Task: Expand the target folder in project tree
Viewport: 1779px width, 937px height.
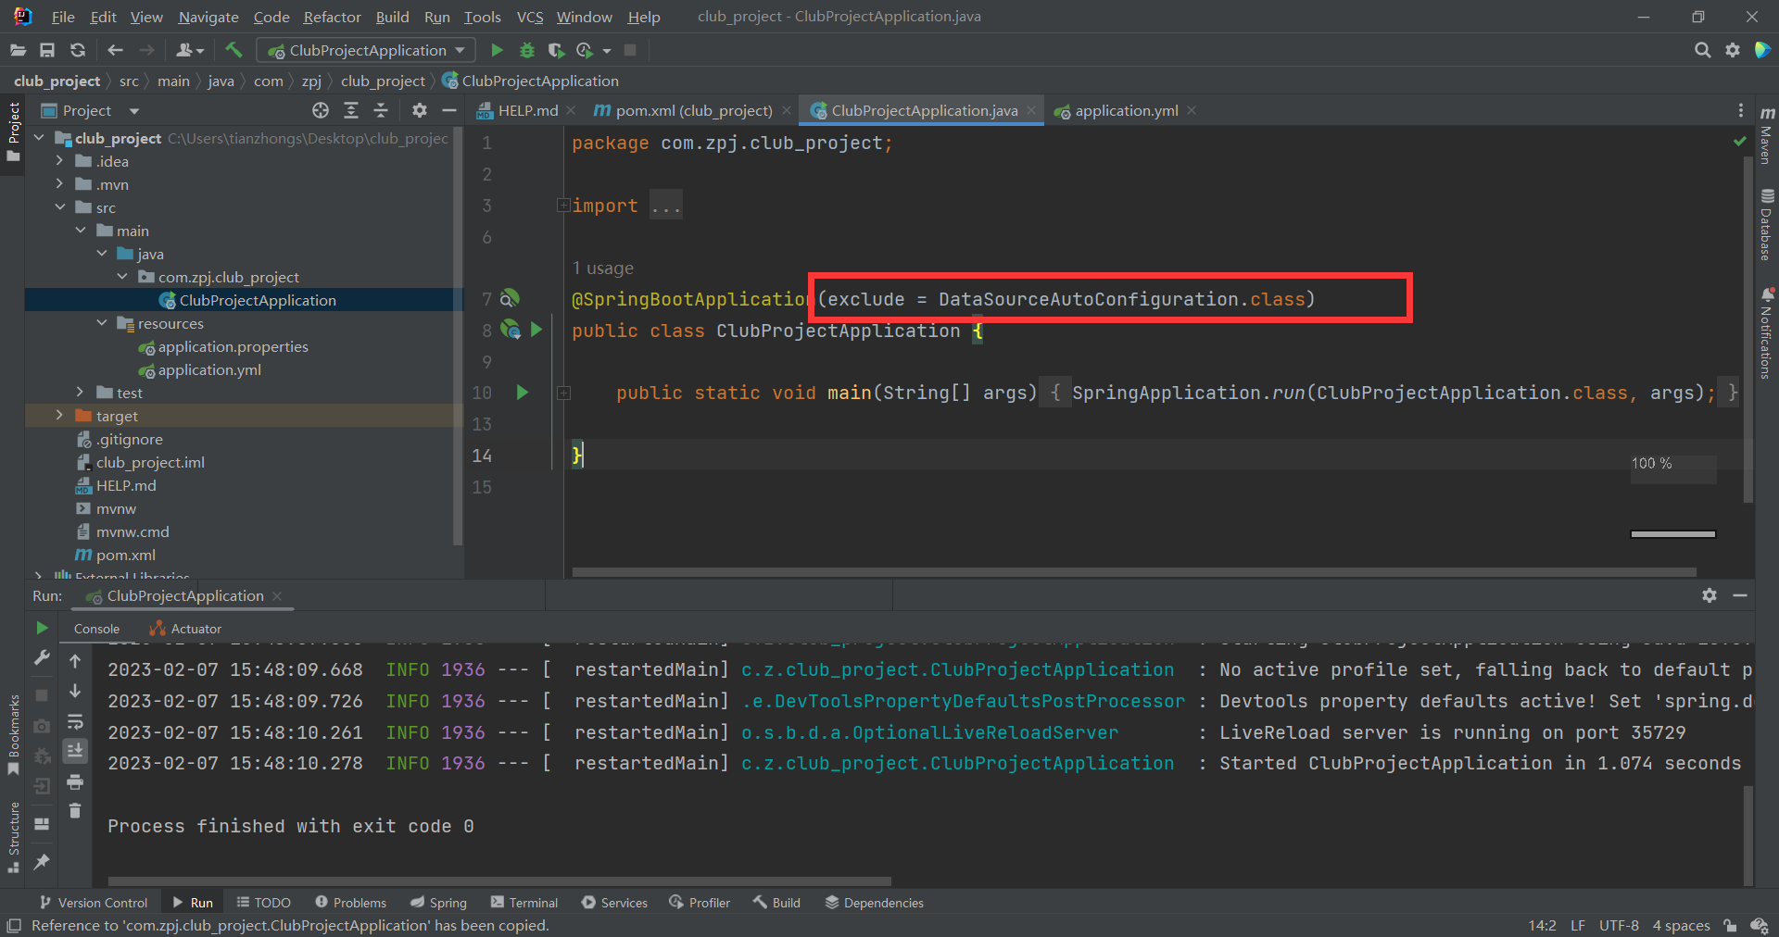Action: click(60, 416)
